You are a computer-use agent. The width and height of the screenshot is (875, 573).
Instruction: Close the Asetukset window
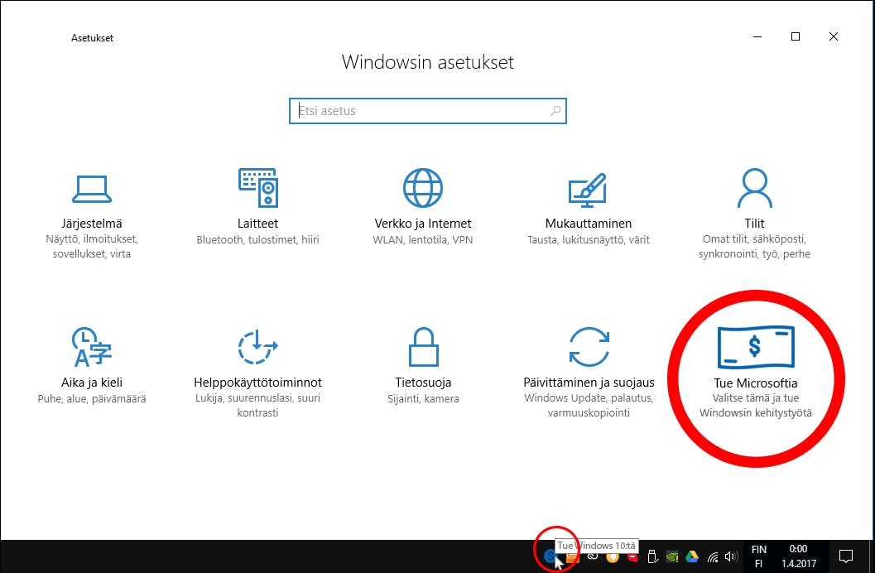click(x=834, y=36)
